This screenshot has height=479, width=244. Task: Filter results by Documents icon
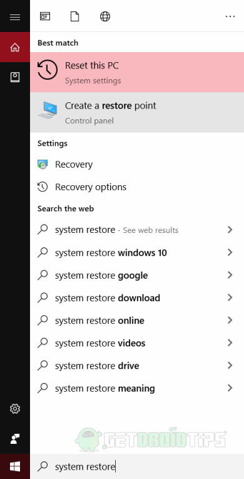pos(75,16)
